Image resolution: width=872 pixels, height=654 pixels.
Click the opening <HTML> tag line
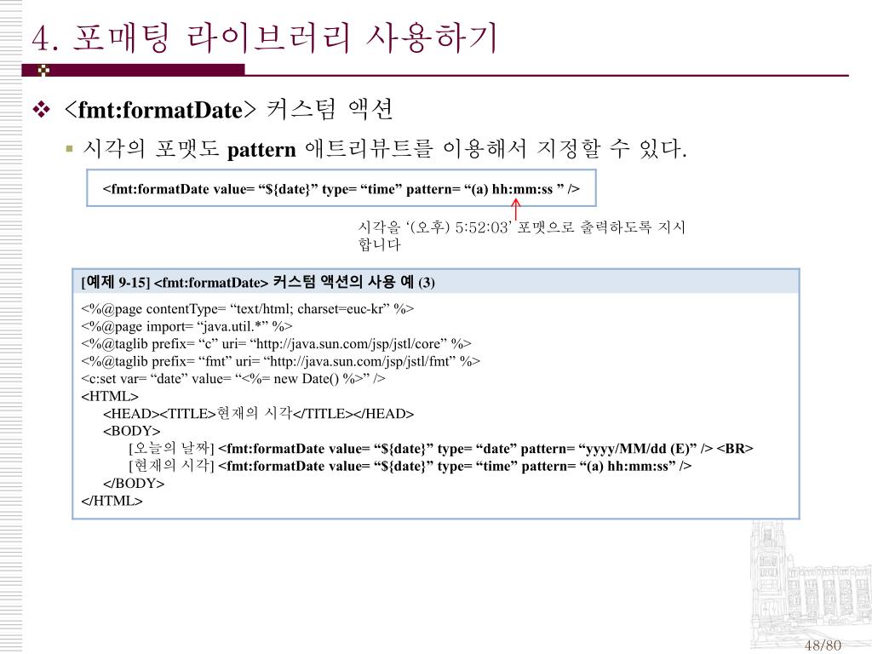110,397
